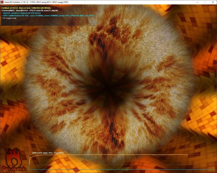This screenshot has width=217, height=173.
Task: Close the FurMark burn-in test window
Action: tap(213, 2)
